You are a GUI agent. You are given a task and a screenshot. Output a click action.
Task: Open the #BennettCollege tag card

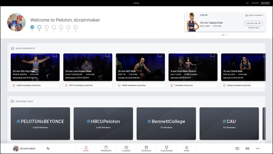(166, 123)
